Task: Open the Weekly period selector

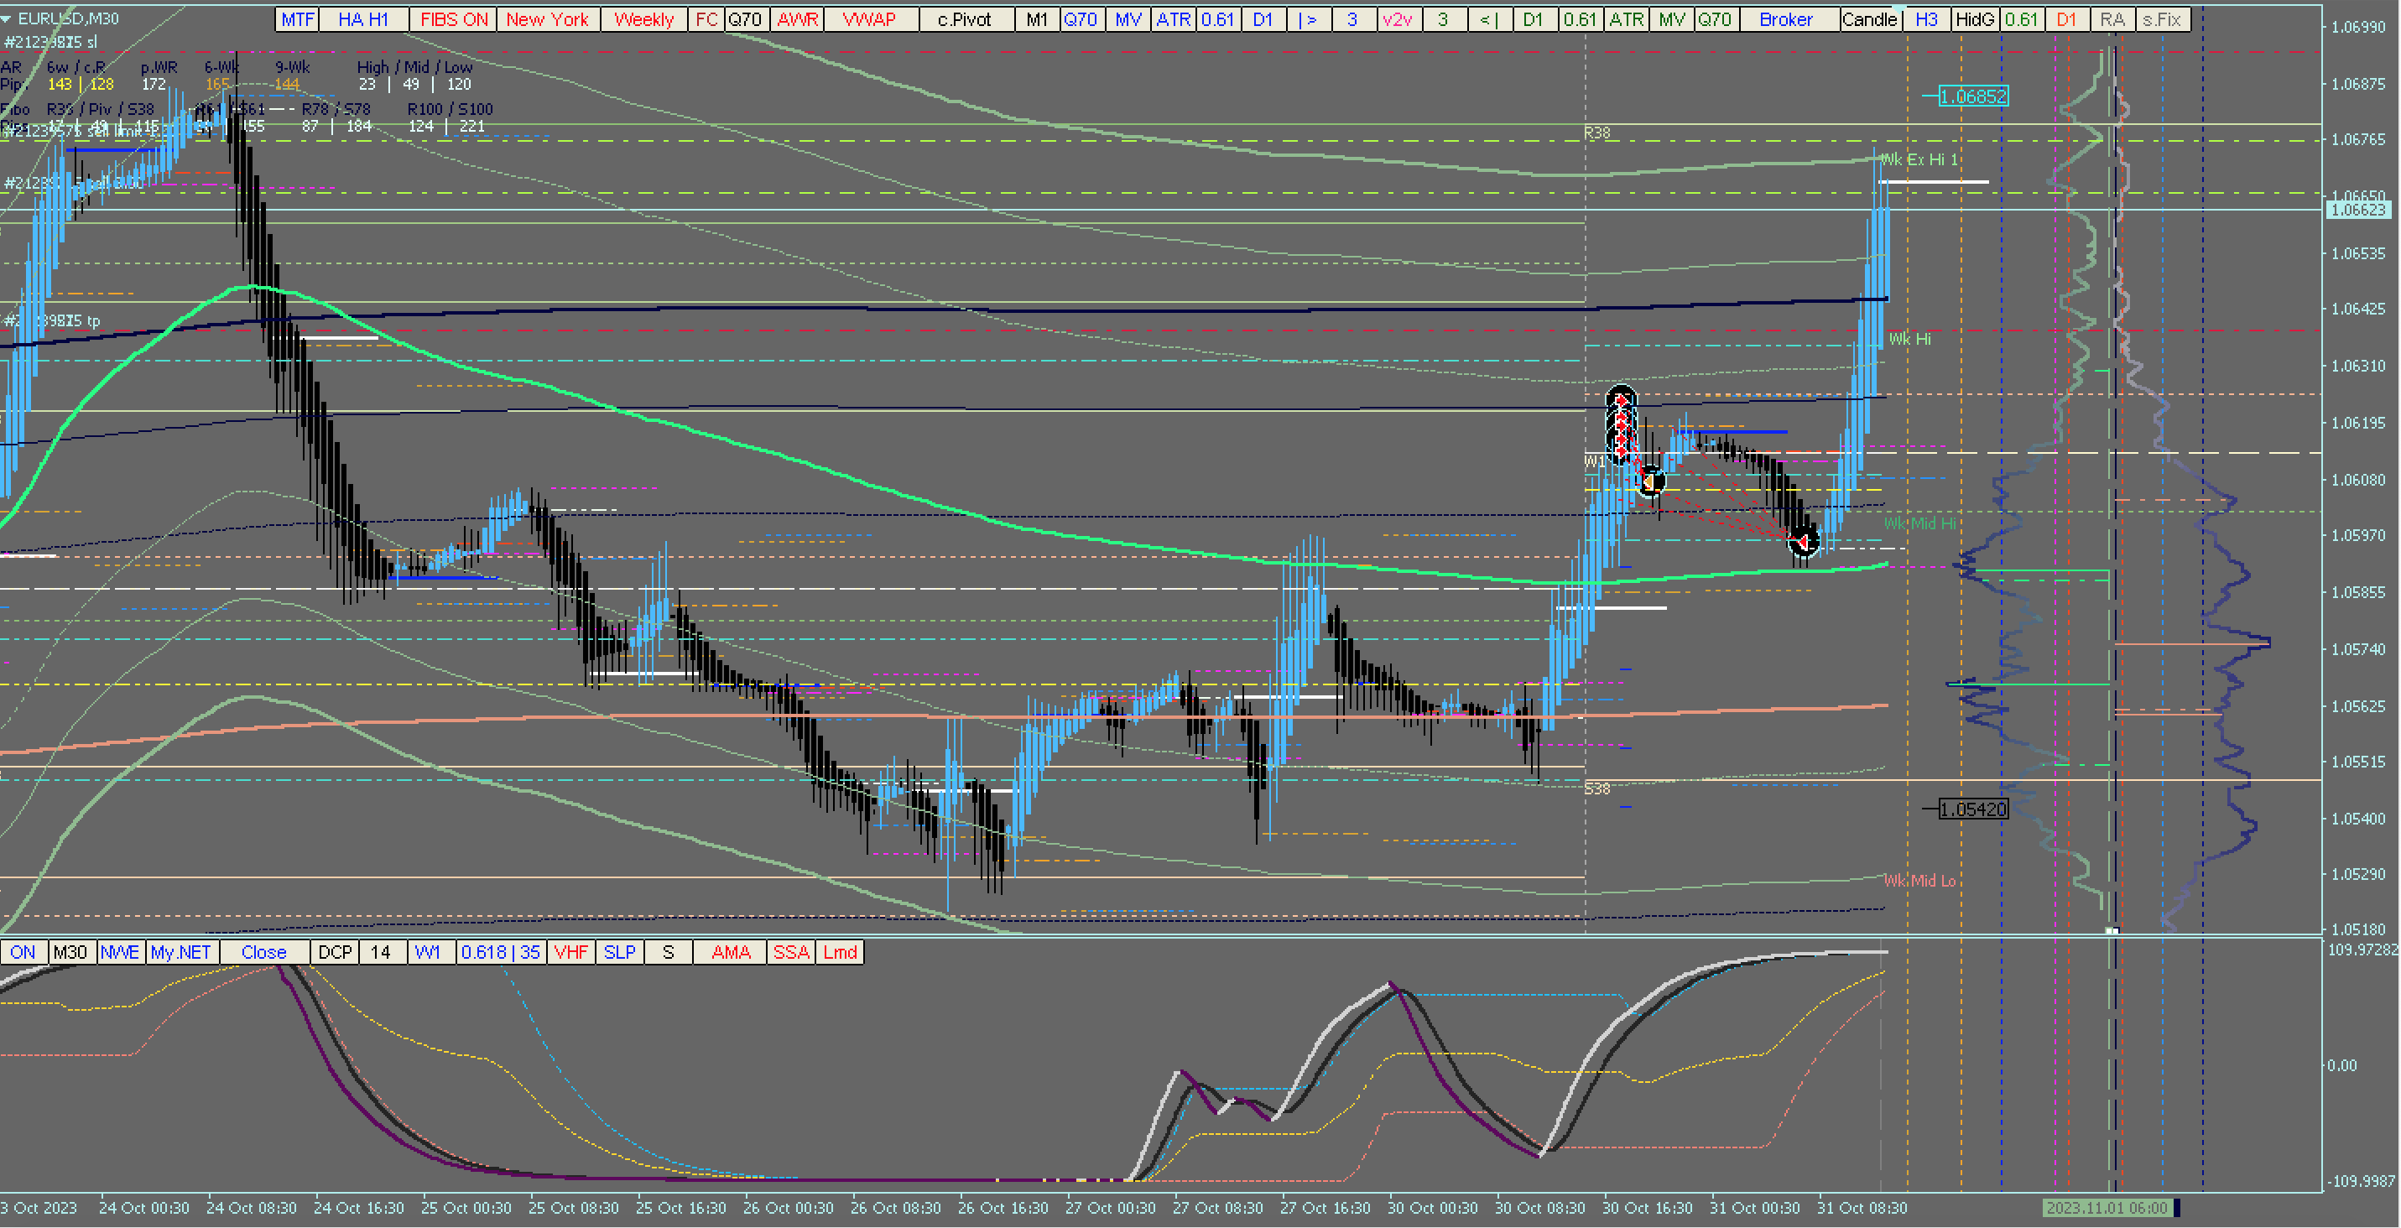Action: pos(643,18)
